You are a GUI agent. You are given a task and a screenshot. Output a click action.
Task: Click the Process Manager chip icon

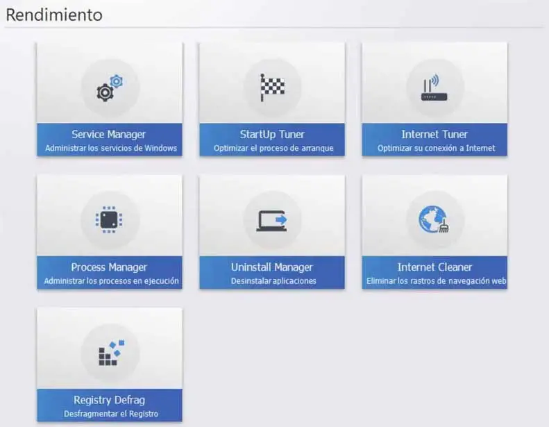(x=109, y=220)
